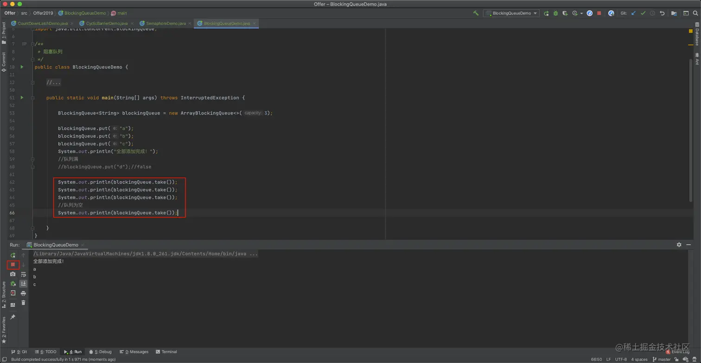
Task: Run with coverage from the top toolbar
Action: point(565,13)
